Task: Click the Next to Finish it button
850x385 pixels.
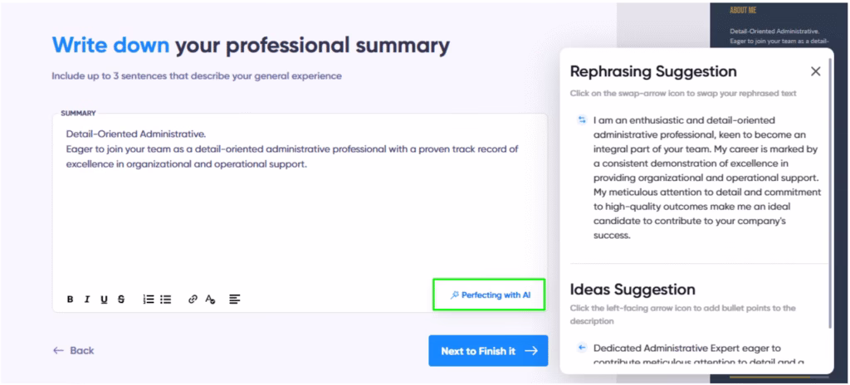Action: 488,351
